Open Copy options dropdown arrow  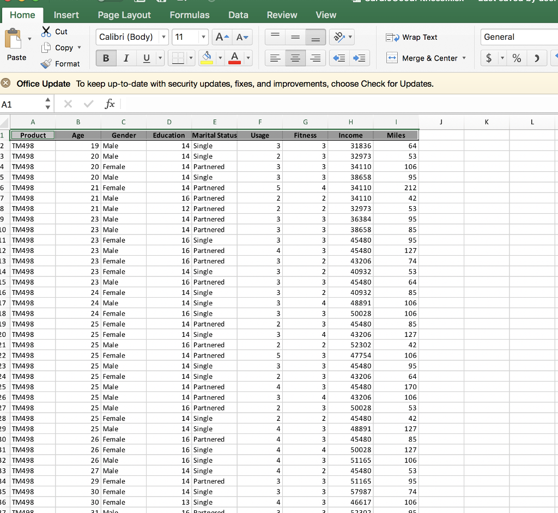click(x=79, y=48)
